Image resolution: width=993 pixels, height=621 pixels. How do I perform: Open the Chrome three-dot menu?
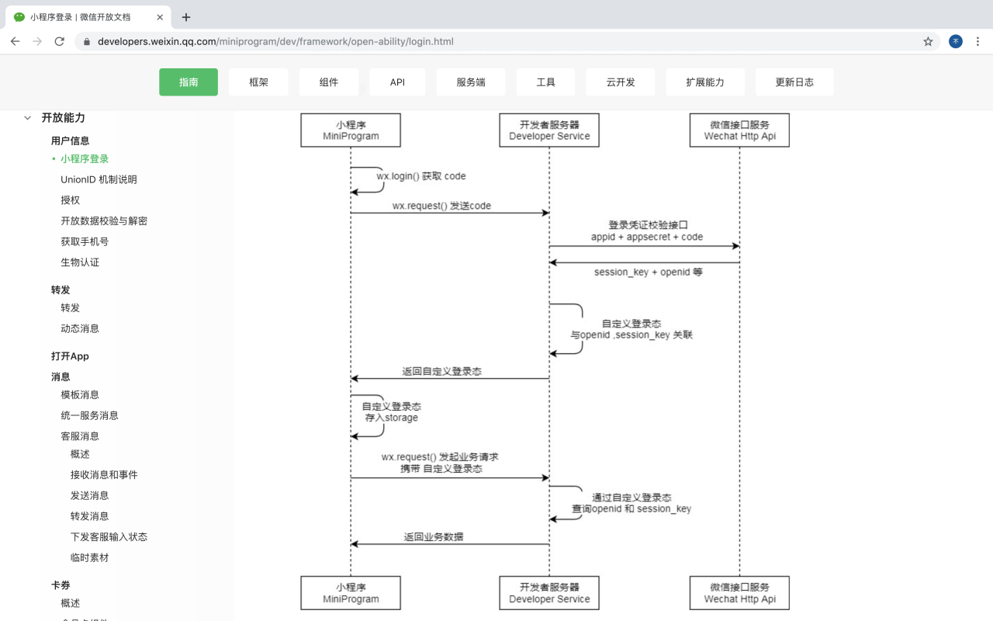tap(977, 42)
